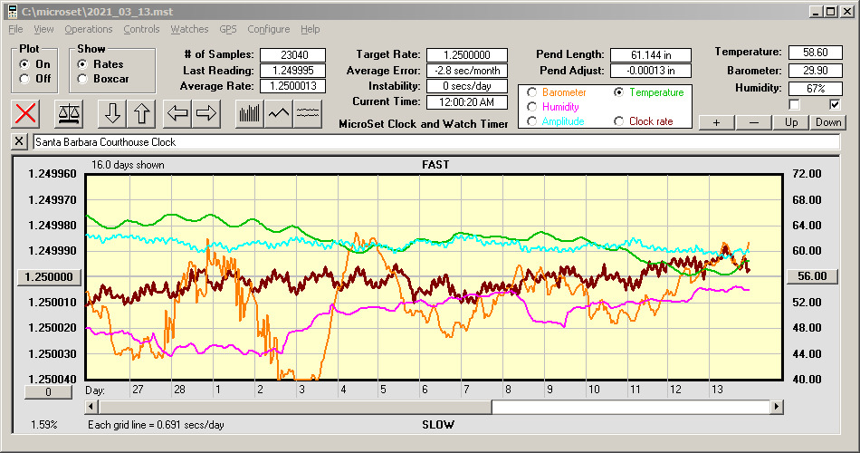Click the up arrow toolbar icon
The width and height of the screenshot is (860, 453).
point(141,113)
